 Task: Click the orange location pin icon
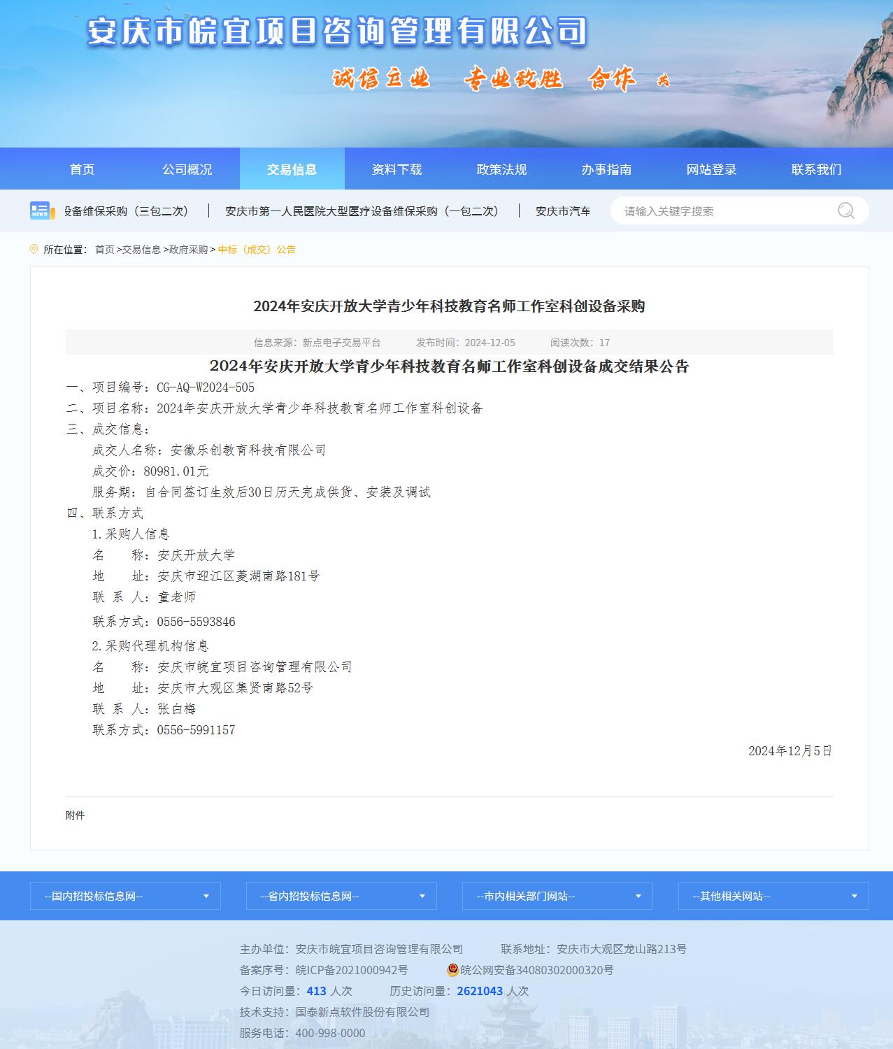click(x=34, y=250)
